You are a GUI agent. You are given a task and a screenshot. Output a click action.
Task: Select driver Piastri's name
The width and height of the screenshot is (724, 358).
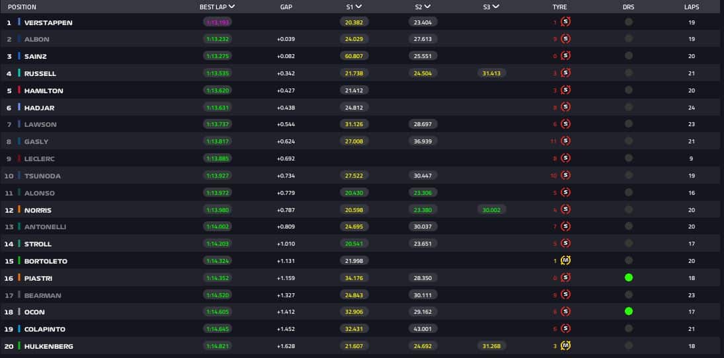tap(38, 278)
